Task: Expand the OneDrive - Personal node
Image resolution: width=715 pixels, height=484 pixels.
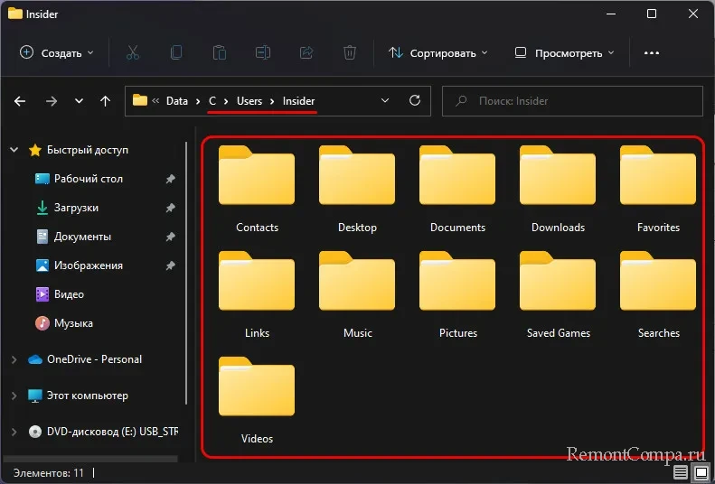Action: 14,359
